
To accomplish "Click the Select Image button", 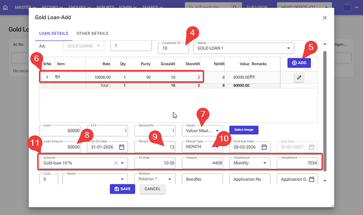I will click(x=244, y=129).
